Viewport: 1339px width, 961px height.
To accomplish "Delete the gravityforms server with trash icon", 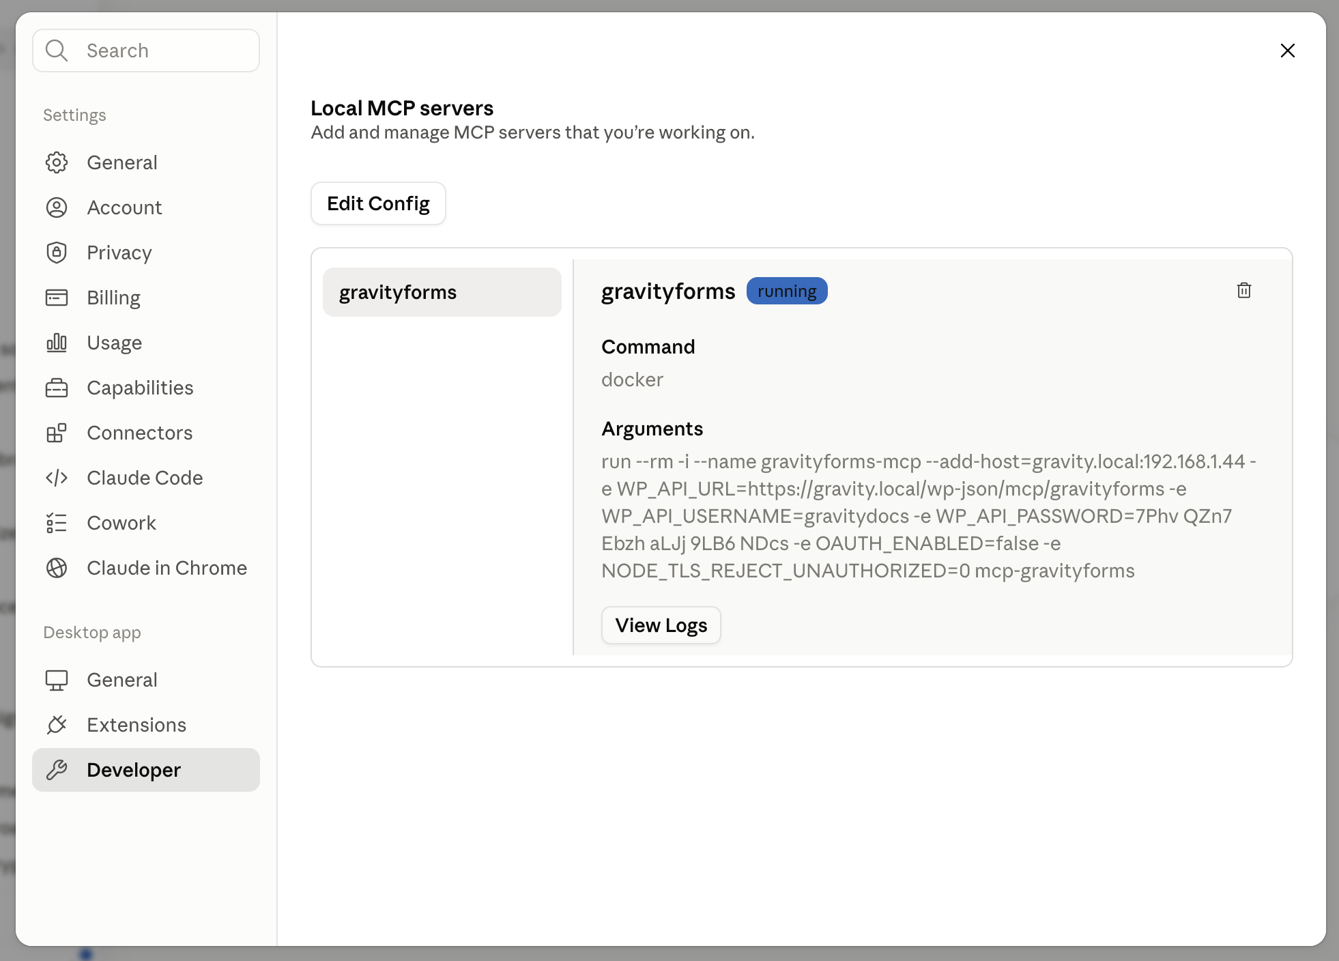I will (x=1244, y=291).
